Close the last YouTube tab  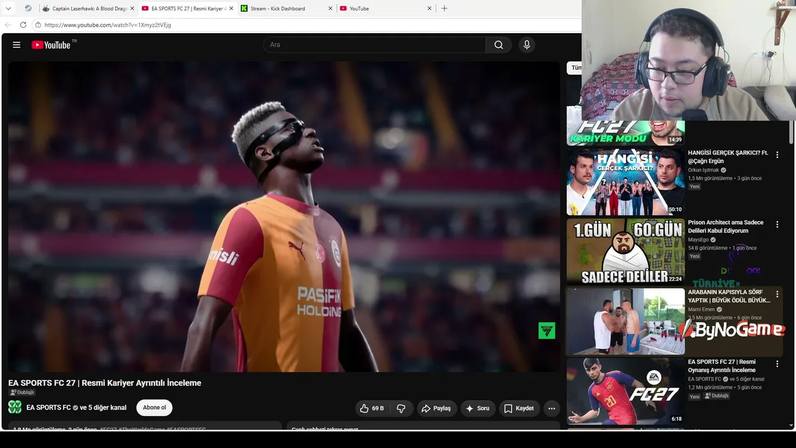coord(429,9)
